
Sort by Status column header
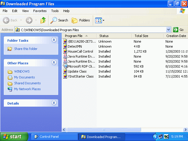pos(114,36)
